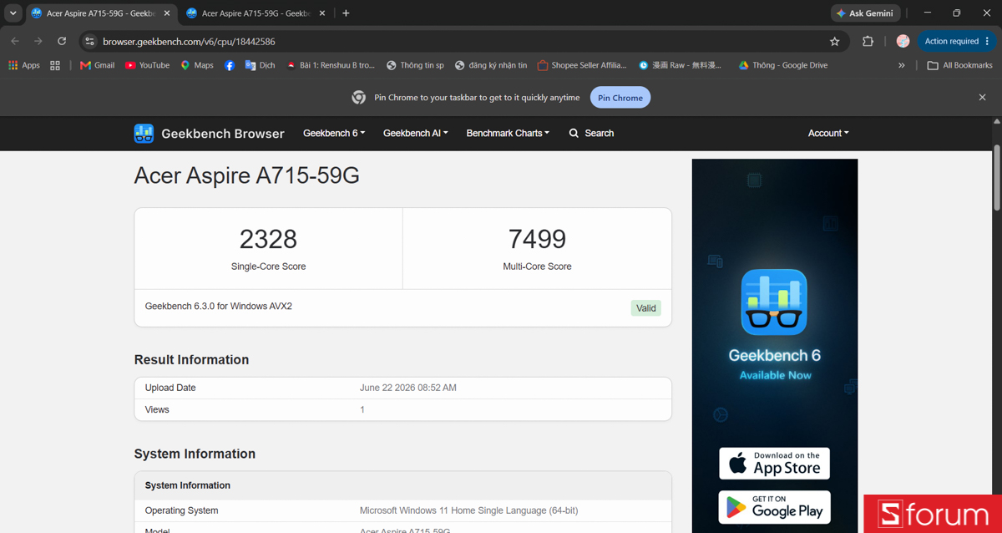
Task: Bookmark this page with star icon
Action: click(x=834, y=41)
